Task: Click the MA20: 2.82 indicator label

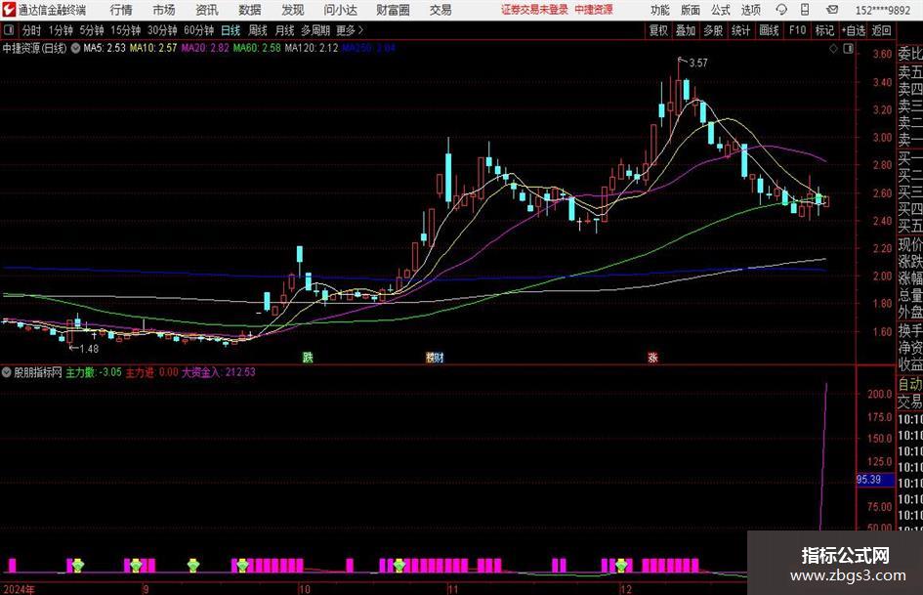Action: [x=205, y=48]
